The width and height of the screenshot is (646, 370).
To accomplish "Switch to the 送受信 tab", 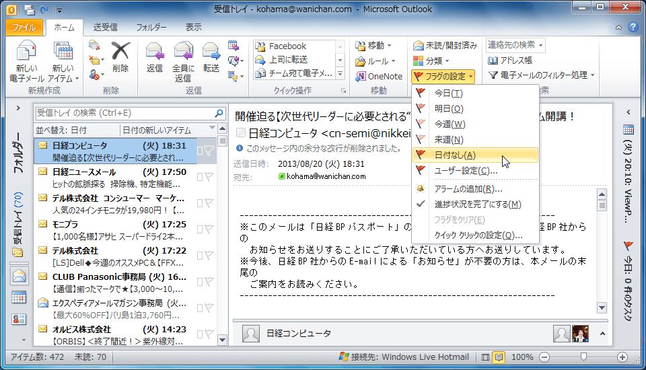I will tap(106, 28).
